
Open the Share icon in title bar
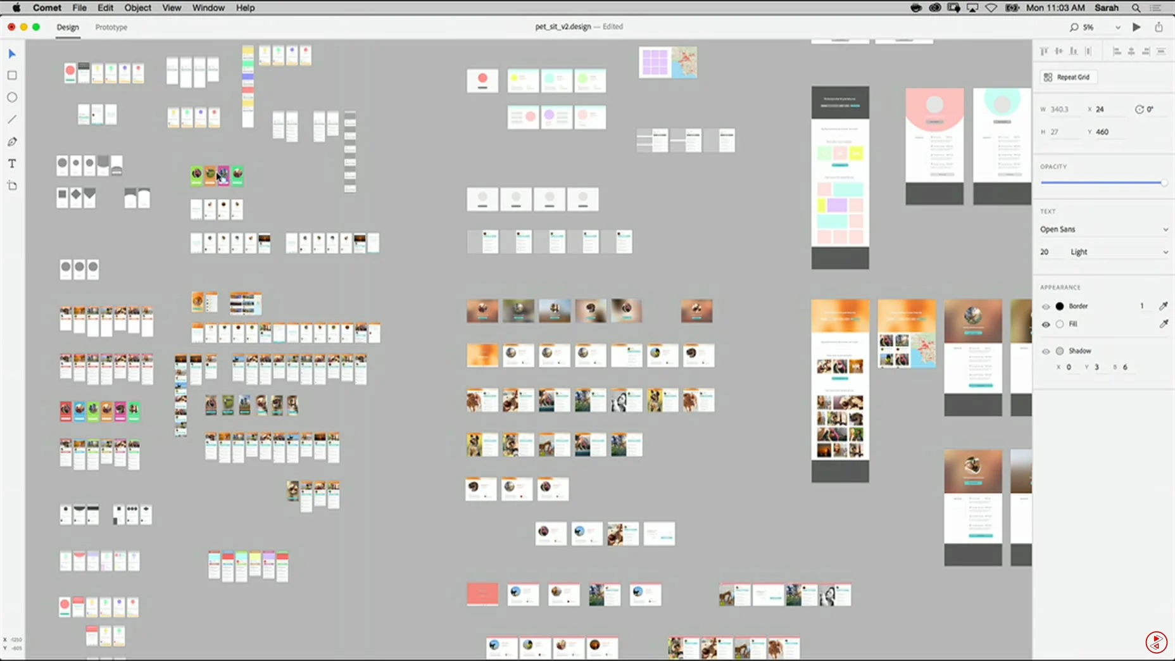point(1159,27)
